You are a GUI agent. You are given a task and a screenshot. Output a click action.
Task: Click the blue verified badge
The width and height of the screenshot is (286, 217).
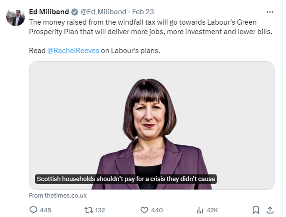click(x=74, y=12)
